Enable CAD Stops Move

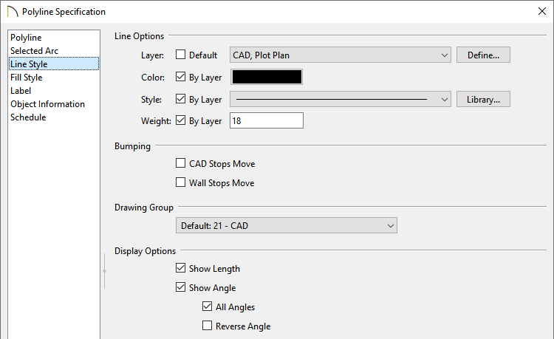tap(180, 163)
